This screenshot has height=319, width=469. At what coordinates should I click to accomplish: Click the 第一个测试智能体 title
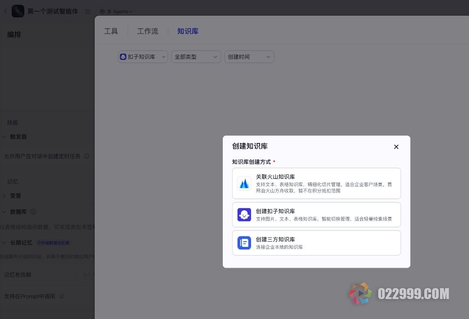53,11
